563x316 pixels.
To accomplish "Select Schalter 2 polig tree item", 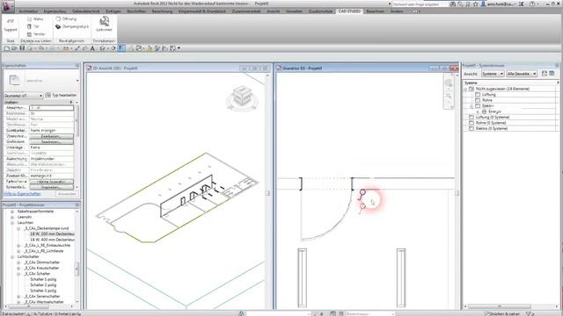I will coord(43,285).
